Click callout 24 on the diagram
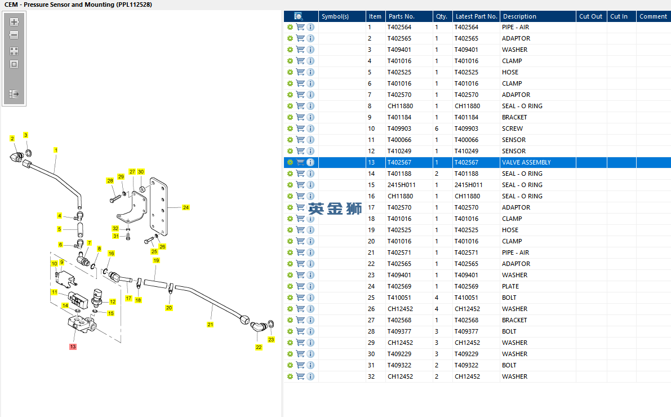 (186, 207)
